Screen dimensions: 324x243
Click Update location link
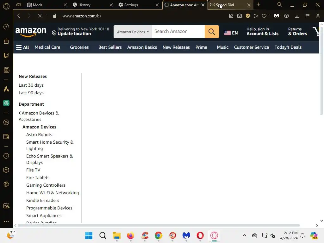point(74,34)
